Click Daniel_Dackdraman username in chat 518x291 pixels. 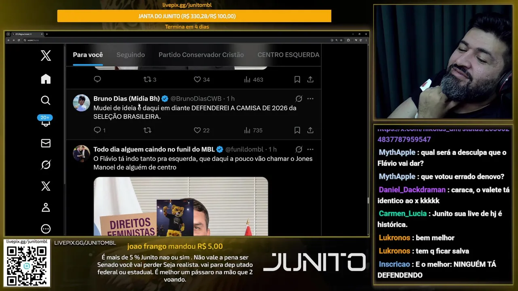click(x=412, y=190)
